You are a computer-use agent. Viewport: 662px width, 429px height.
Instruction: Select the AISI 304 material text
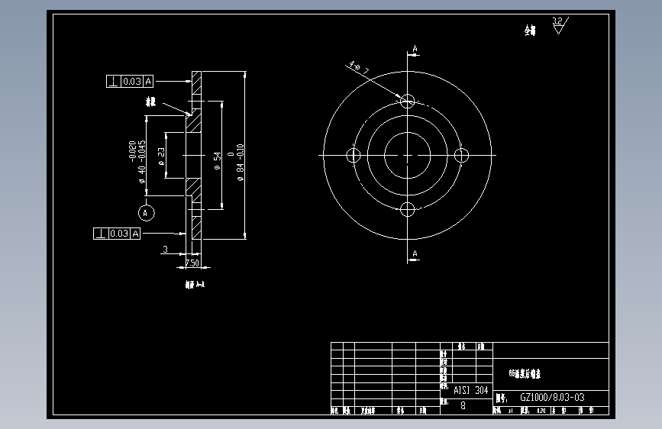pyautogui.click(x=471, y=390)
